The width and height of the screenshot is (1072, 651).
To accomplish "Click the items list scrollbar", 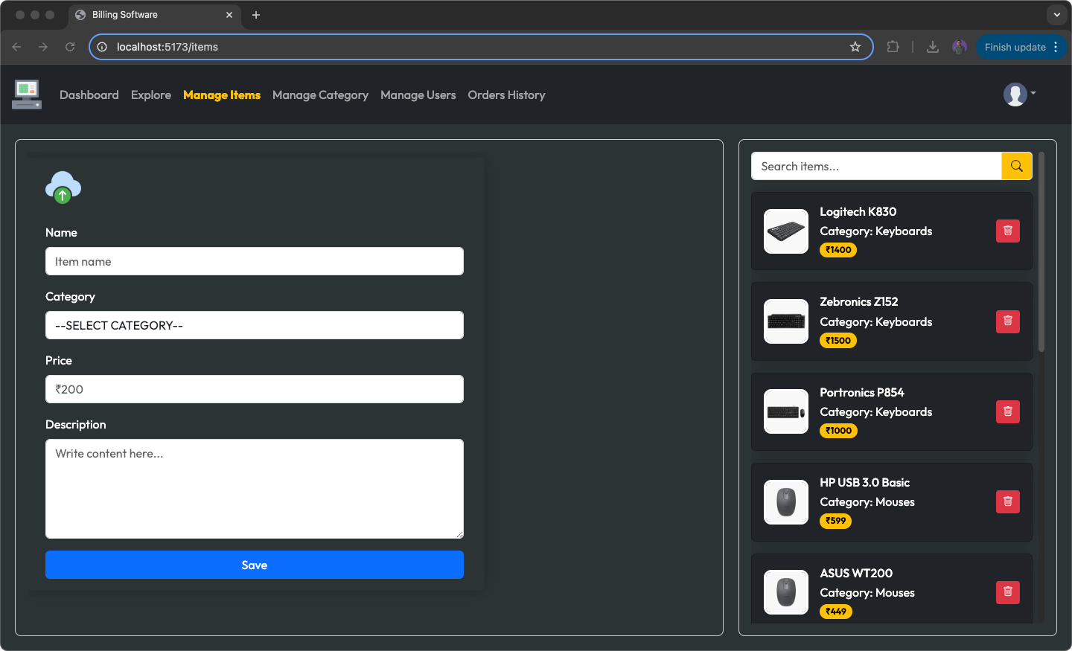I will (x=1041, y=251).
